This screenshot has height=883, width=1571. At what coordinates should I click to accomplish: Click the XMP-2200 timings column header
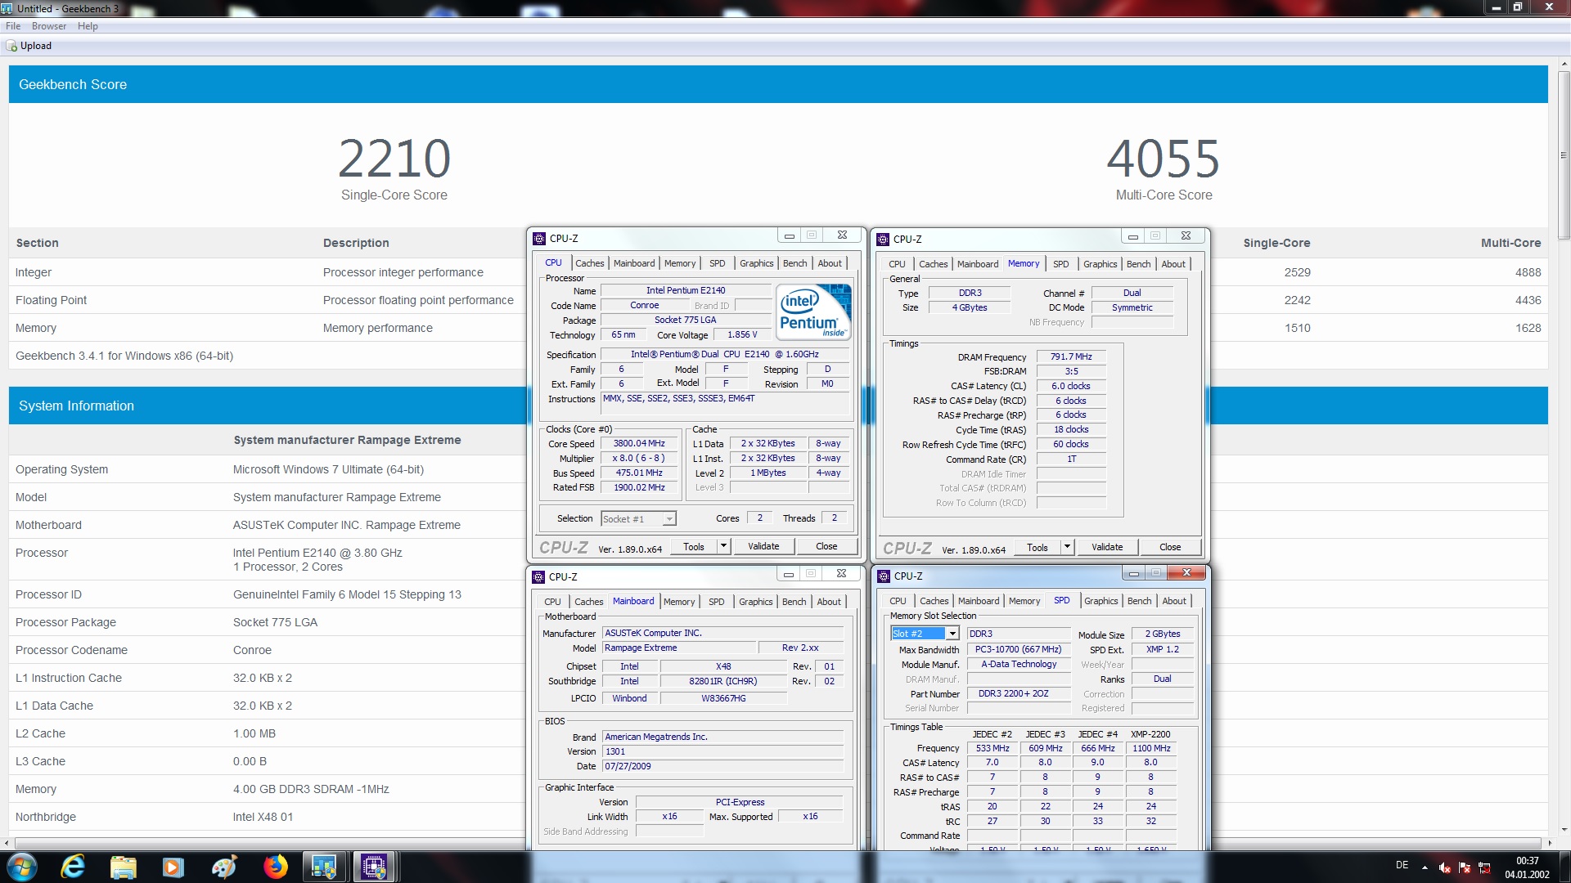[1150, 734]
